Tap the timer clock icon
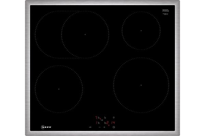This screenshot has width=205, height=136. (114, 127)
